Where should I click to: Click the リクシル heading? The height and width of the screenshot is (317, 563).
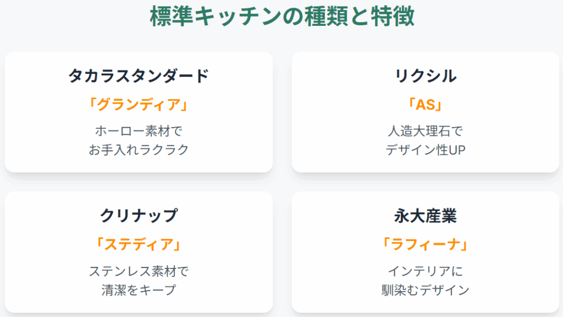[426, 76]
